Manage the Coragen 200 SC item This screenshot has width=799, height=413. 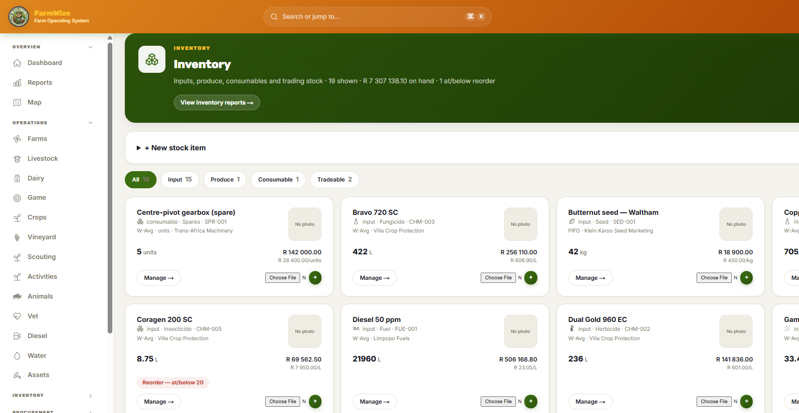[x=159, y=402]
